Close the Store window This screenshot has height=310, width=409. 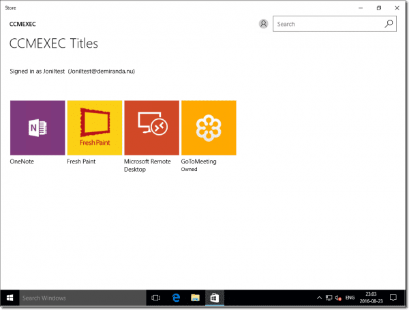coord(397,8)
